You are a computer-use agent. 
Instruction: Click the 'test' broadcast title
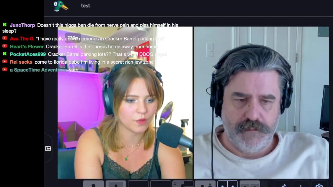(x=85, y=6)
